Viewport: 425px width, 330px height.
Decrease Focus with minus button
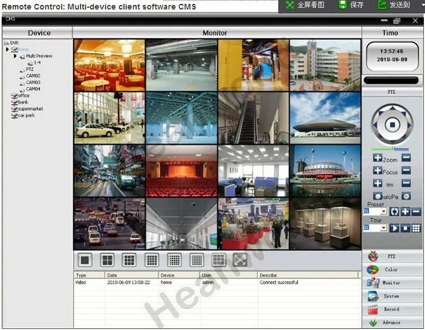[406, 171]
